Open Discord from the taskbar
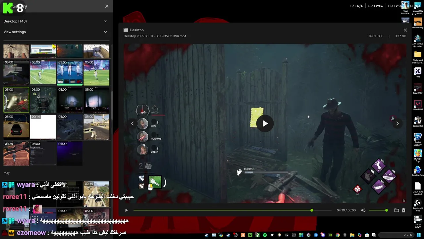Screen dimensions: 424x239 pyautogui.click(x=323, y=235)
